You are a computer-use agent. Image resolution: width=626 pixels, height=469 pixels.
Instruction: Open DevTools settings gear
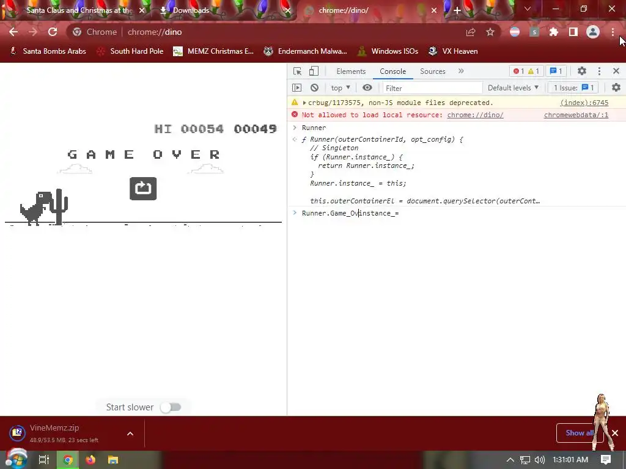click(582, 71)
